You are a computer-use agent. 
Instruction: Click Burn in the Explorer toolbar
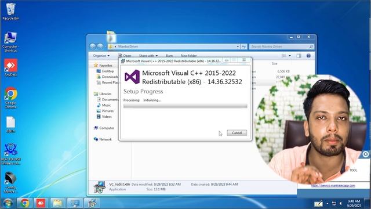tap(169, 56)
